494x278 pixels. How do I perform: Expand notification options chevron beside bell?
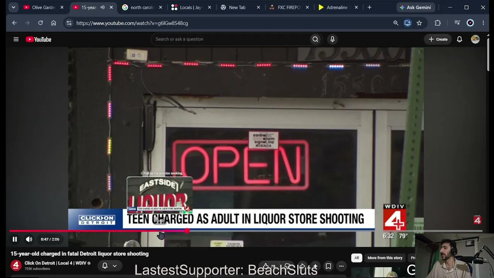click(115, 266)
